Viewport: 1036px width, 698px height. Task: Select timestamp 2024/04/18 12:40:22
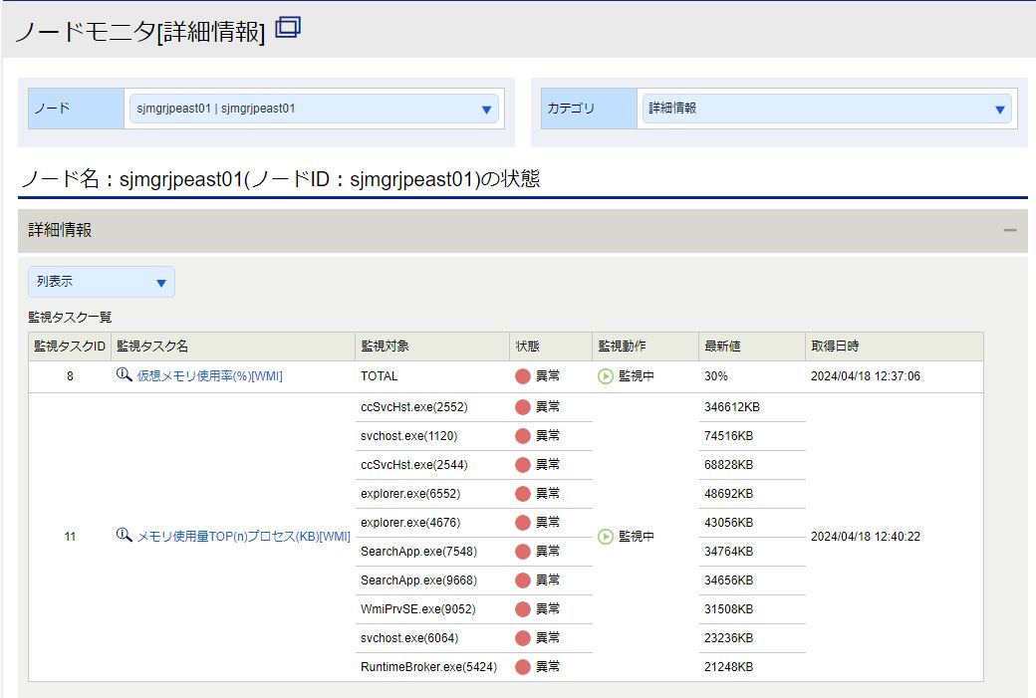(x=866, y=537)
